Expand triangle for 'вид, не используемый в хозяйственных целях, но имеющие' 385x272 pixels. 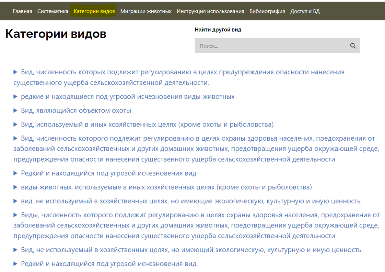15,201
